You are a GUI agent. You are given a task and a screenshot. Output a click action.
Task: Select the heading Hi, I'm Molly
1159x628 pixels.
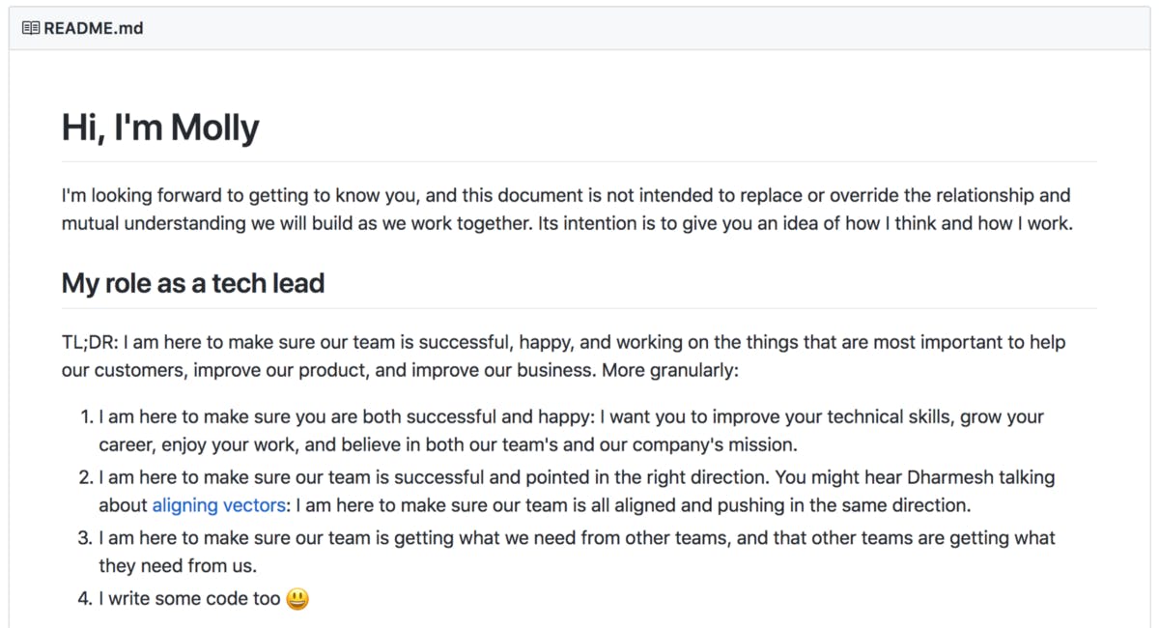coord(159,126)
